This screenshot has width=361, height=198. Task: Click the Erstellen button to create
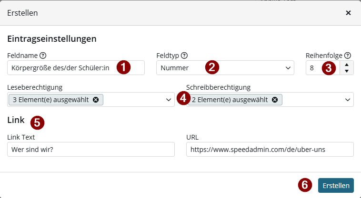point(336,185)
